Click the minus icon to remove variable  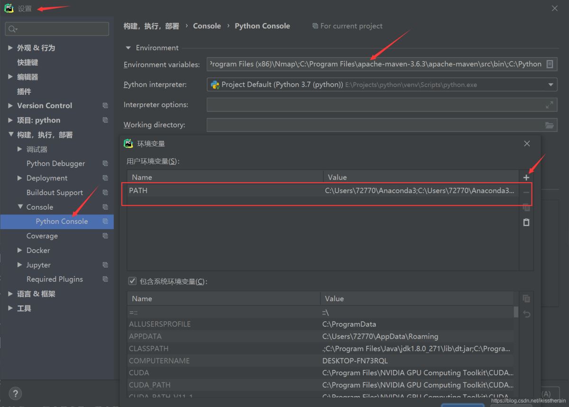pos(526,192)
